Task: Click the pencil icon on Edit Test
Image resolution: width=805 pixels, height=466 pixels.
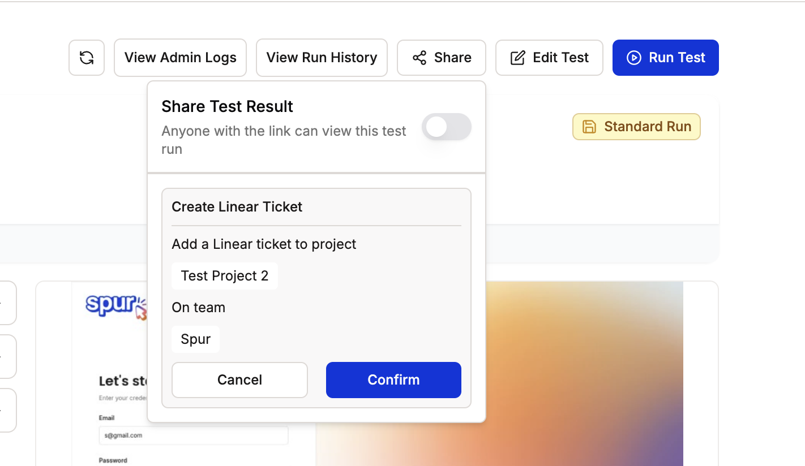Action: (517, 58)
